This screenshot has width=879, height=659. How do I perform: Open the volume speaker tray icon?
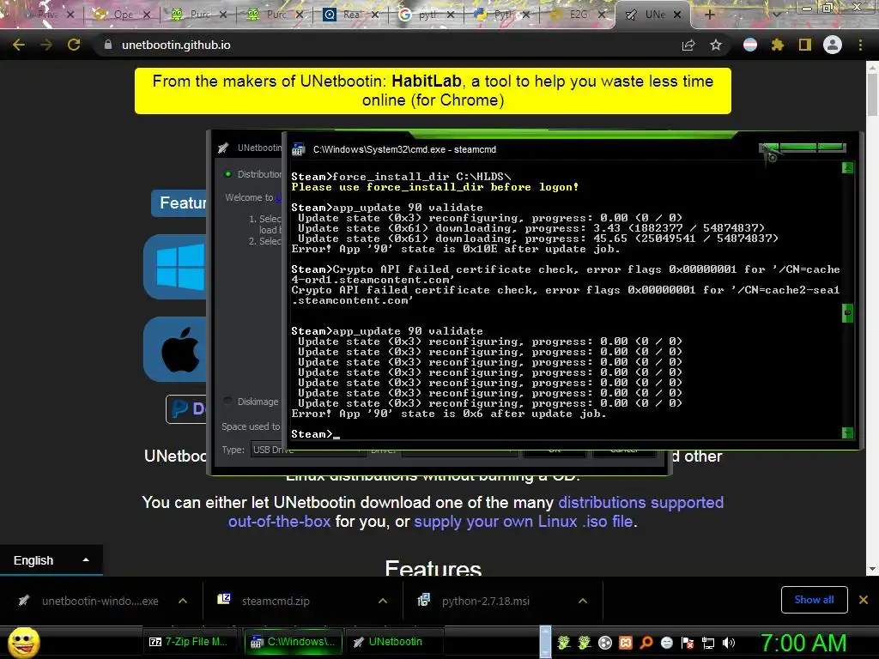coord(729,643)
